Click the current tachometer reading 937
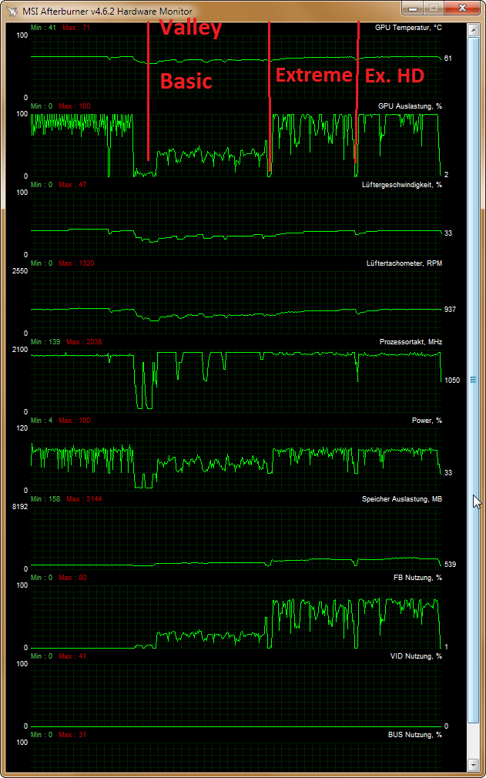 click(x=450, y=310)
